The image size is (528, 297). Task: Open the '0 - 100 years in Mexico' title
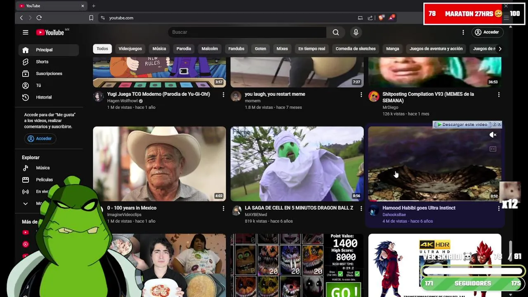[x=132, y=208]
